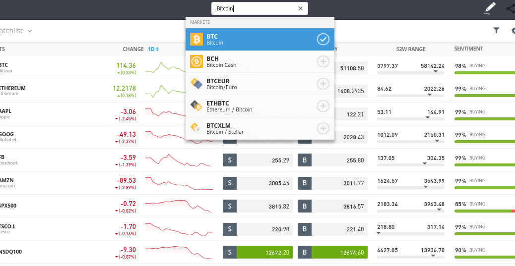Viewport: 515px width, 266px height.
Task: Change the 1D period selector
Action: [153, 49]
